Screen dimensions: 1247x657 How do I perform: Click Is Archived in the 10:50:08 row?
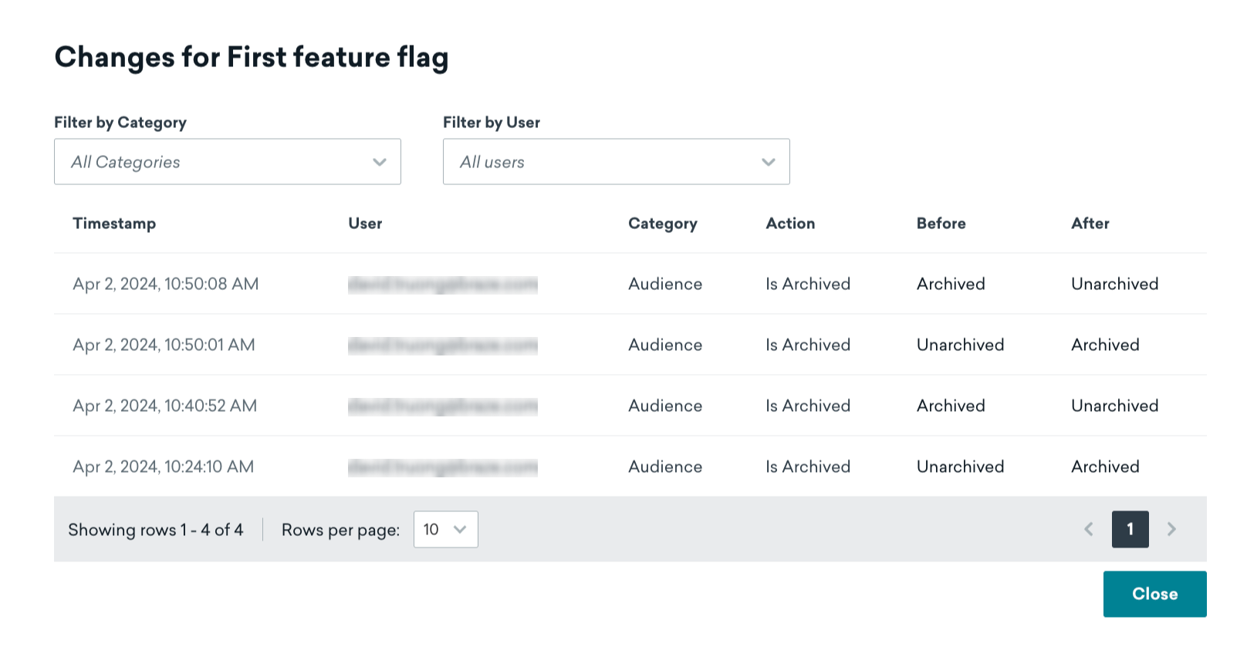(808, 284)
